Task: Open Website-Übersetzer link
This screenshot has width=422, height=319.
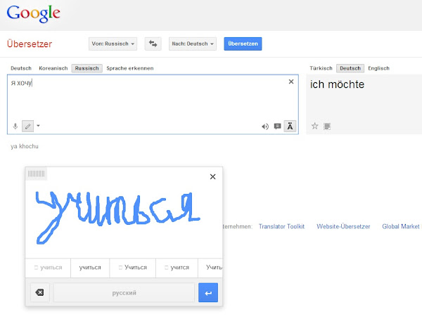Action: (343, 226)
